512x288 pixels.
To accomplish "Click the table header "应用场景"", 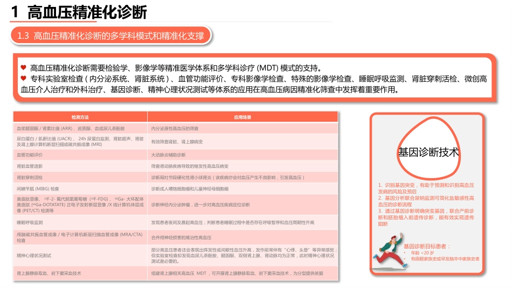I will tap(243, 117).
